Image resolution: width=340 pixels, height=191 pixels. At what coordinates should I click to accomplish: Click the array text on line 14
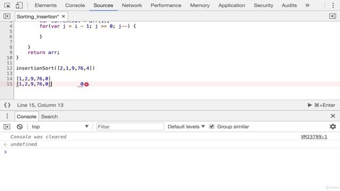click(x=33, y=79)
